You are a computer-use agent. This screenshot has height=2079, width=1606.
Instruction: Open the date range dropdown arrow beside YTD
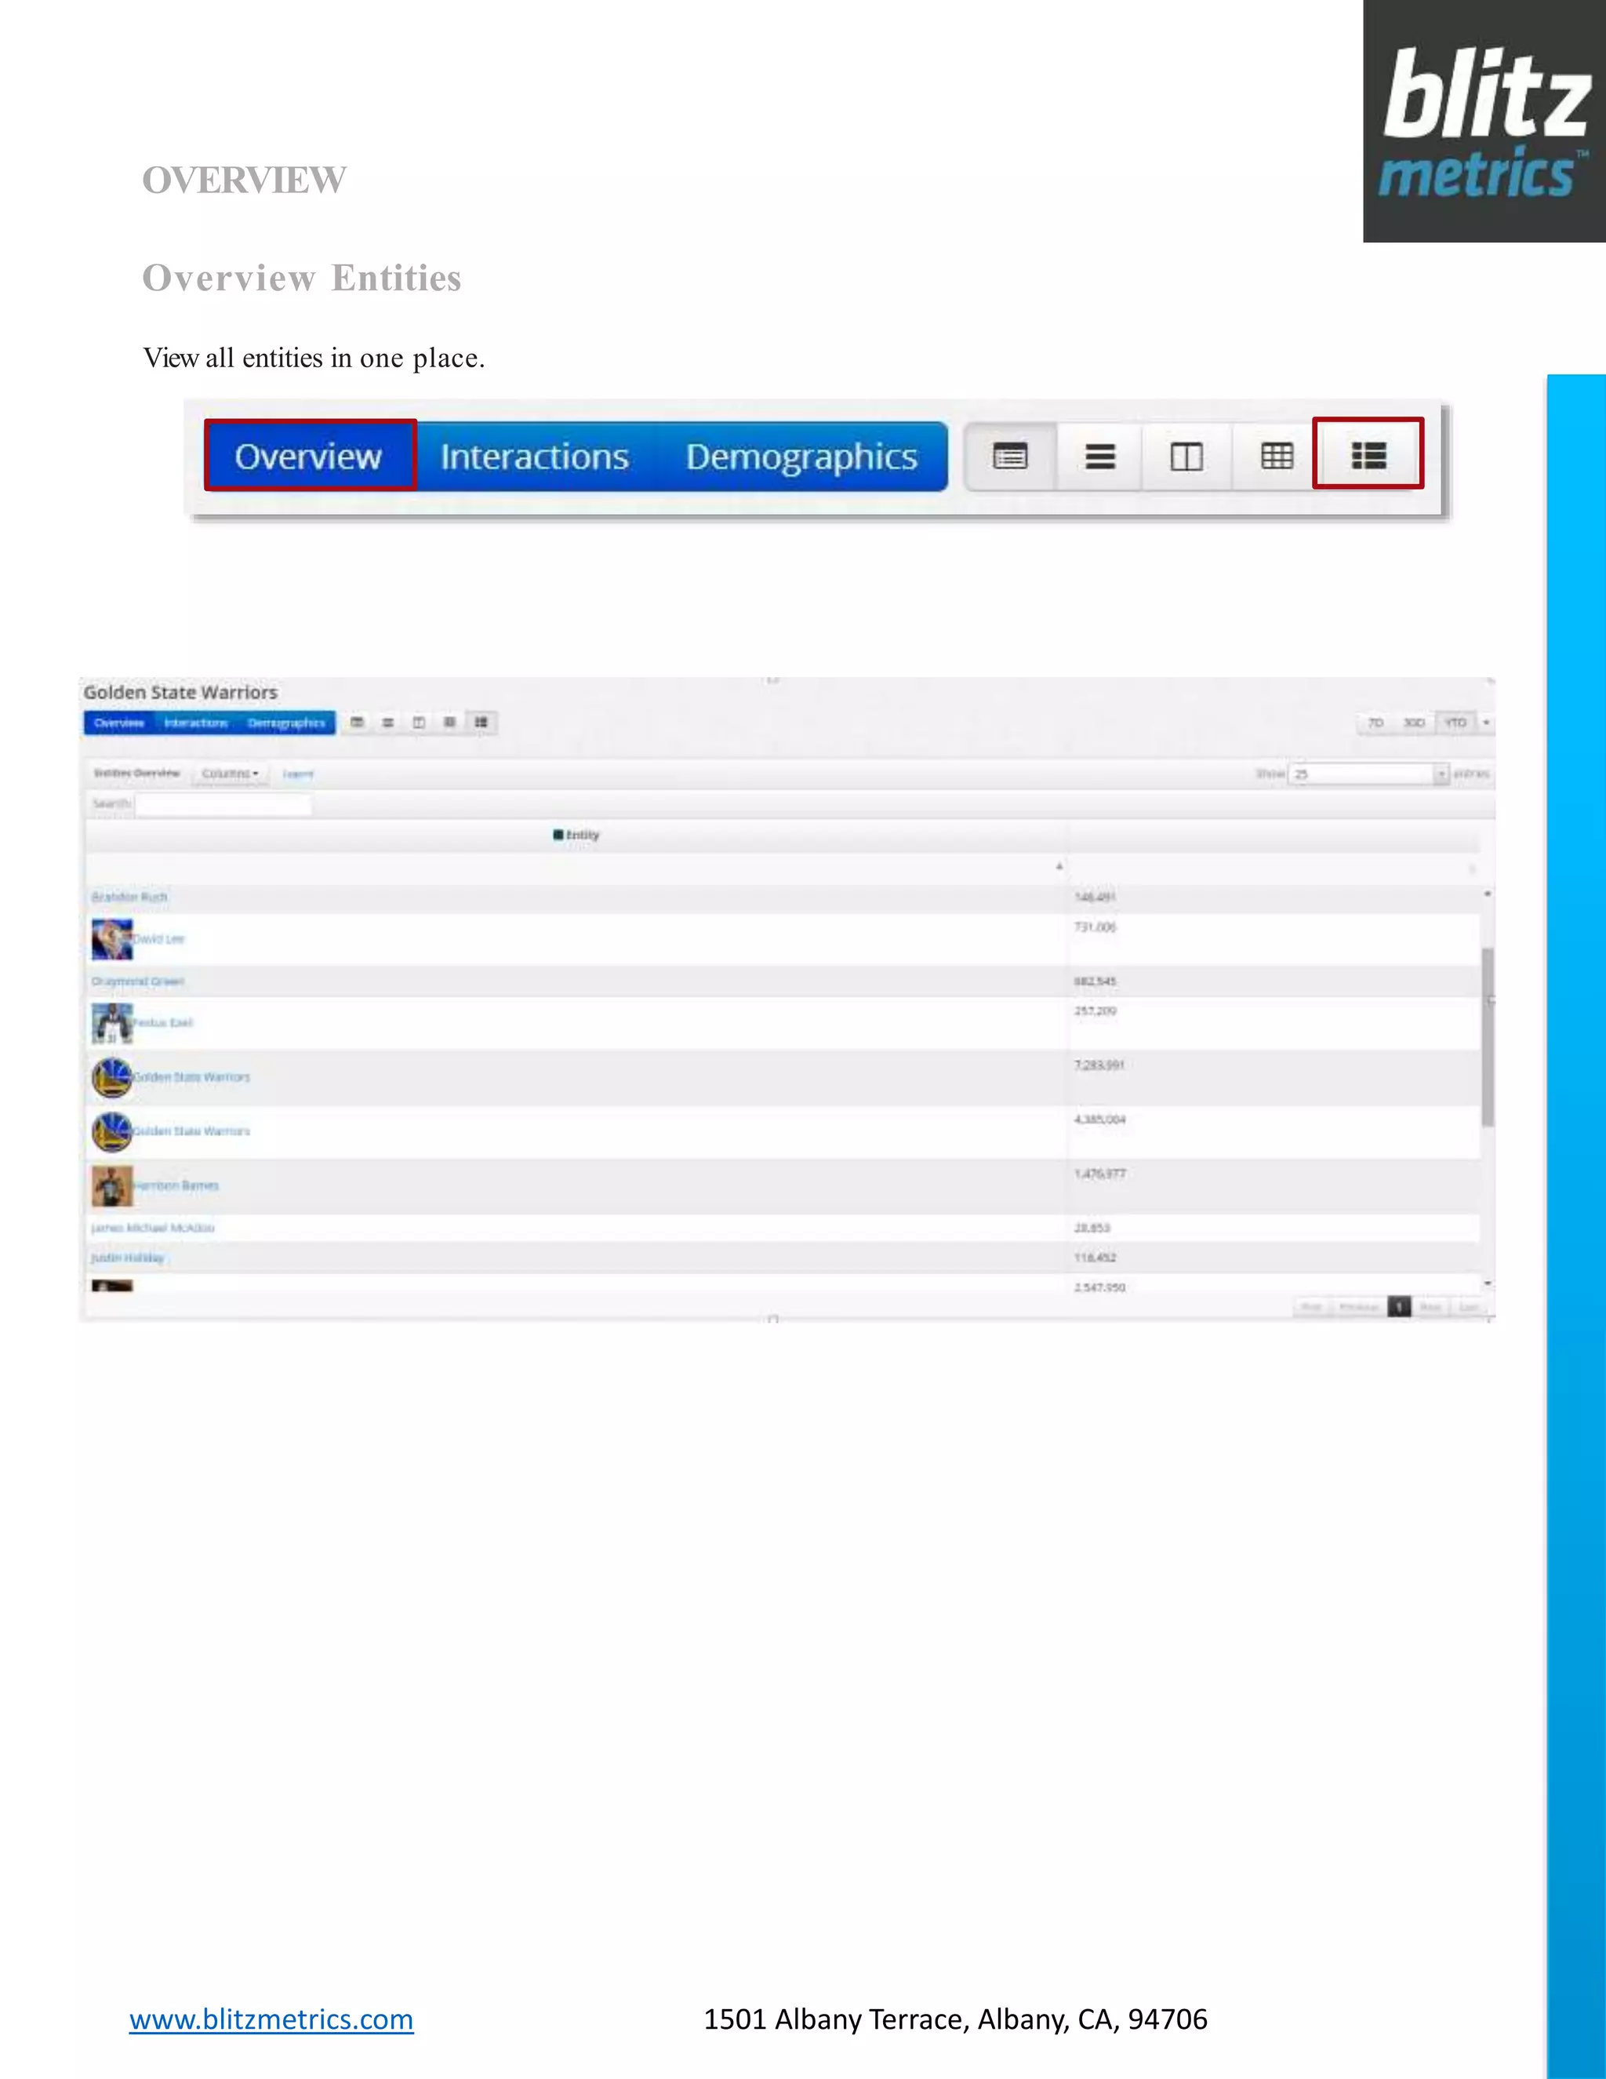[x=1486, y=723]
